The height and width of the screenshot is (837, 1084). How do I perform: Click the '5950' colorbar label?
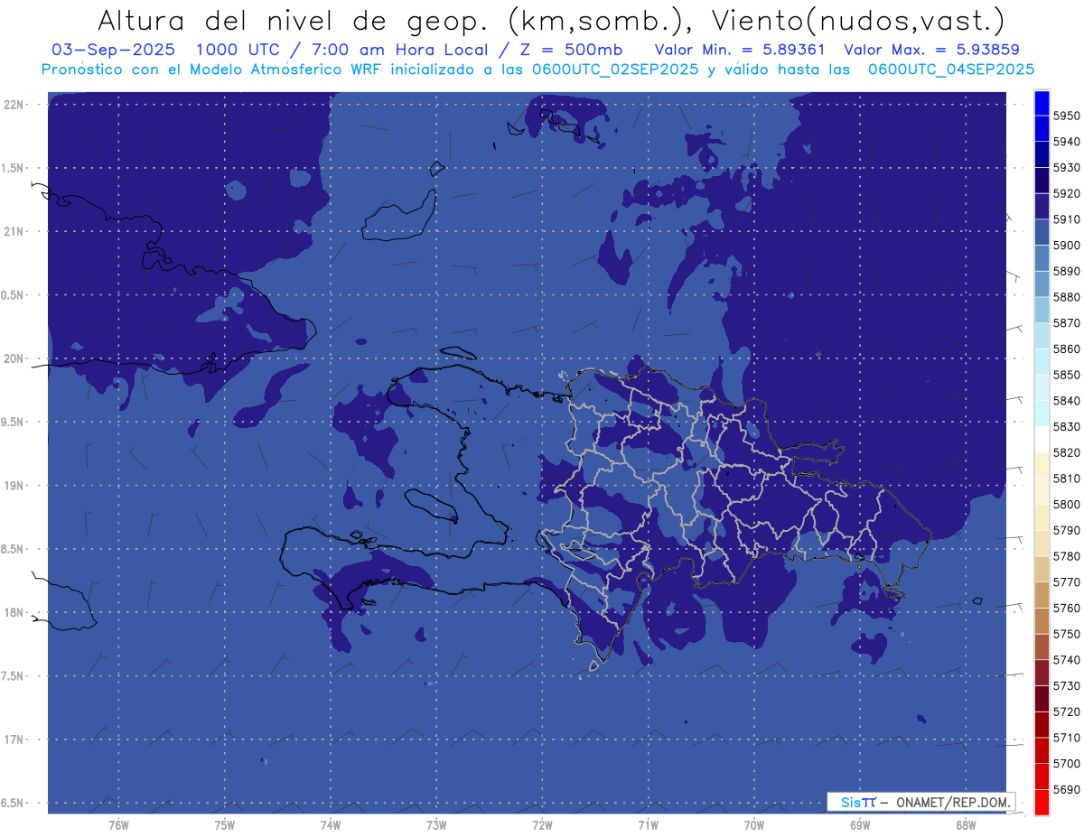(x=1066, y=116)
